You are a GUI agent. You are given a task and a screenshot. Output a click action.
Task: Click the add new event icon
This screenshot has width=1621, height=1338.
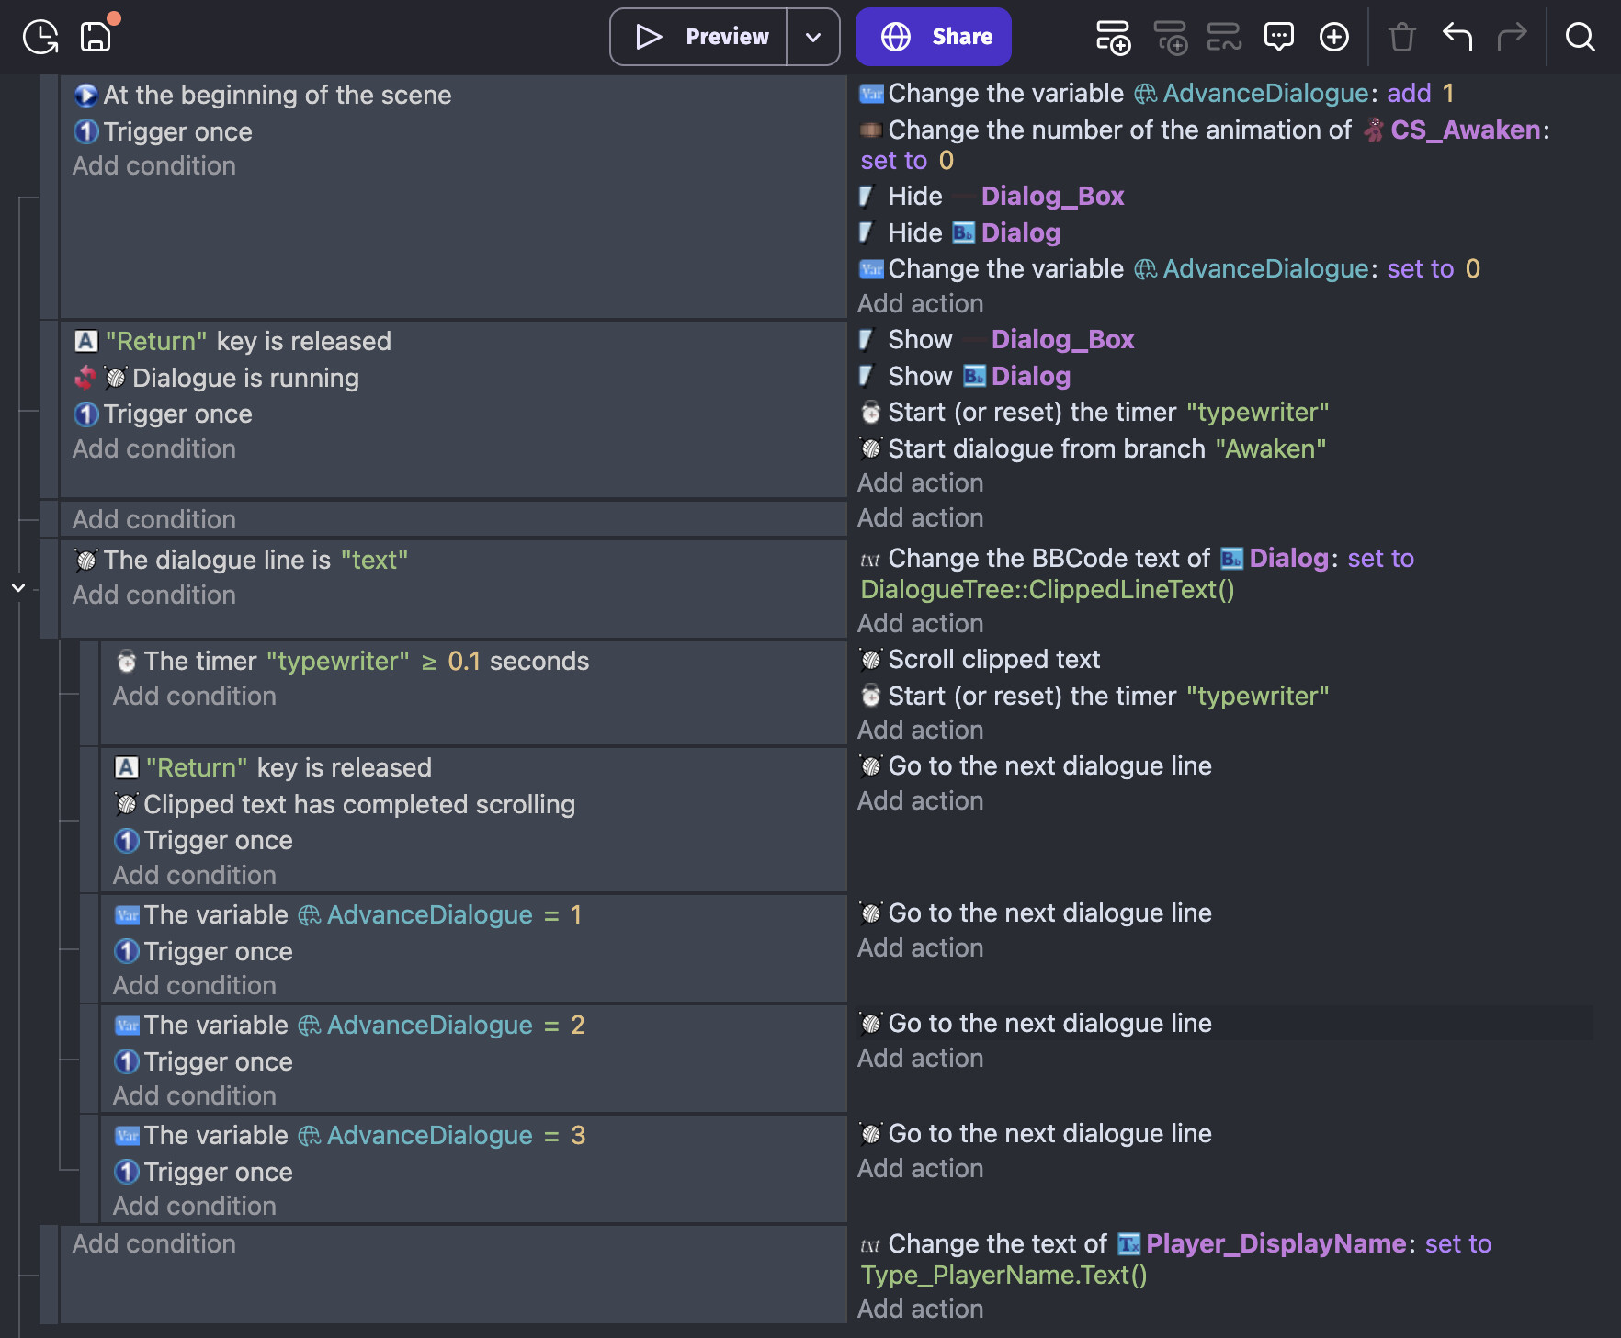tap(1113, 37)
